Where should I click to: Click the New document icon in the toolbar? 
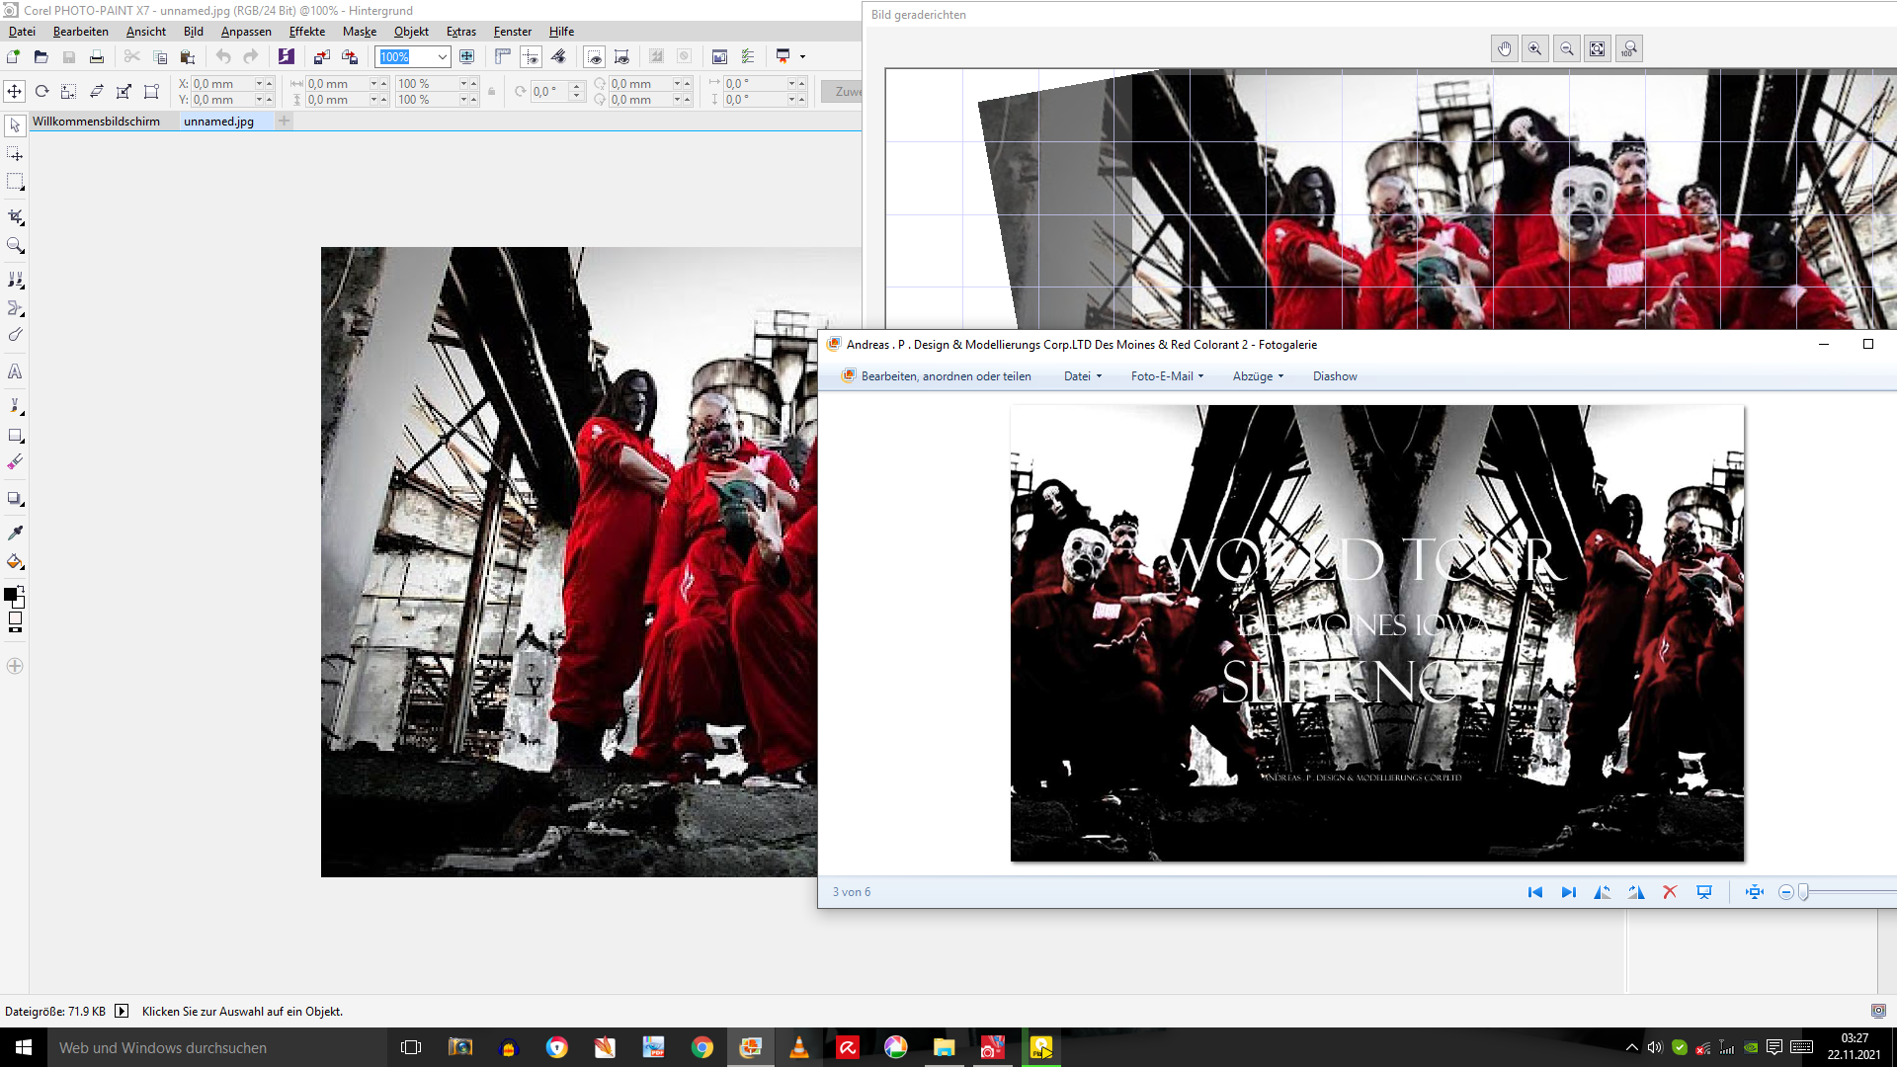(x=14, y=56)
